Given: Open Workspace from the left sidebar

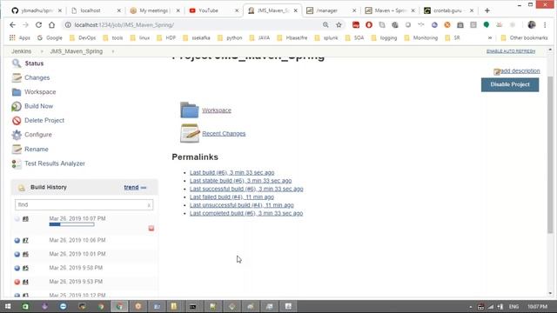Looking at the screenshot, I should point(40,92).
